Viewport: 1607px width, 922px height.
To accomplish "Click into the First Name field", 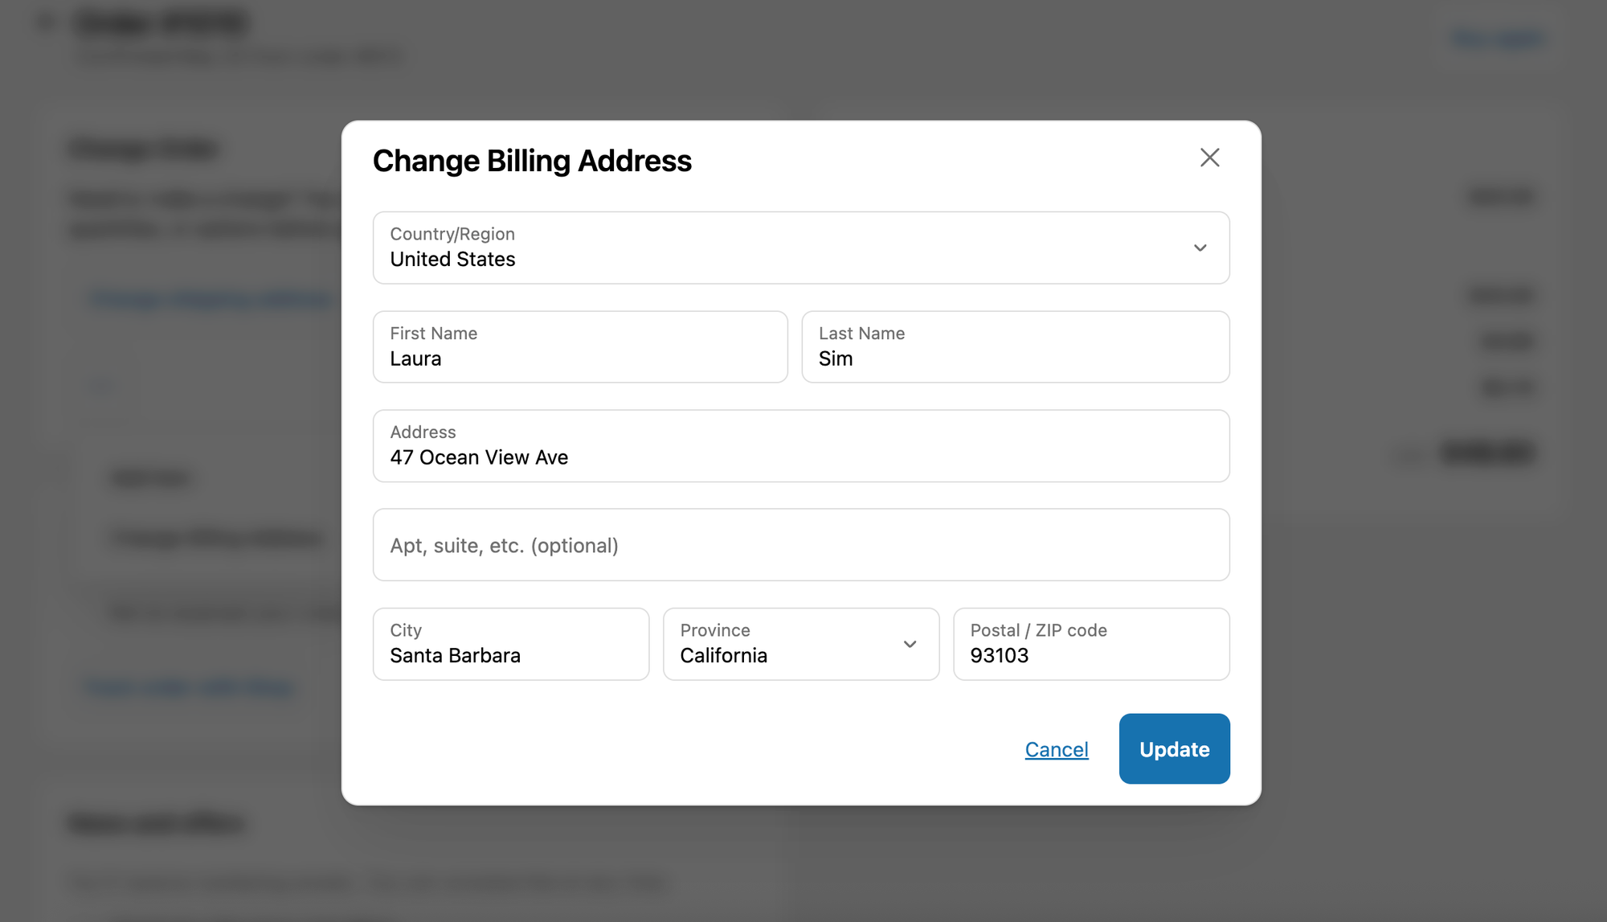I will tap(579, 347).
